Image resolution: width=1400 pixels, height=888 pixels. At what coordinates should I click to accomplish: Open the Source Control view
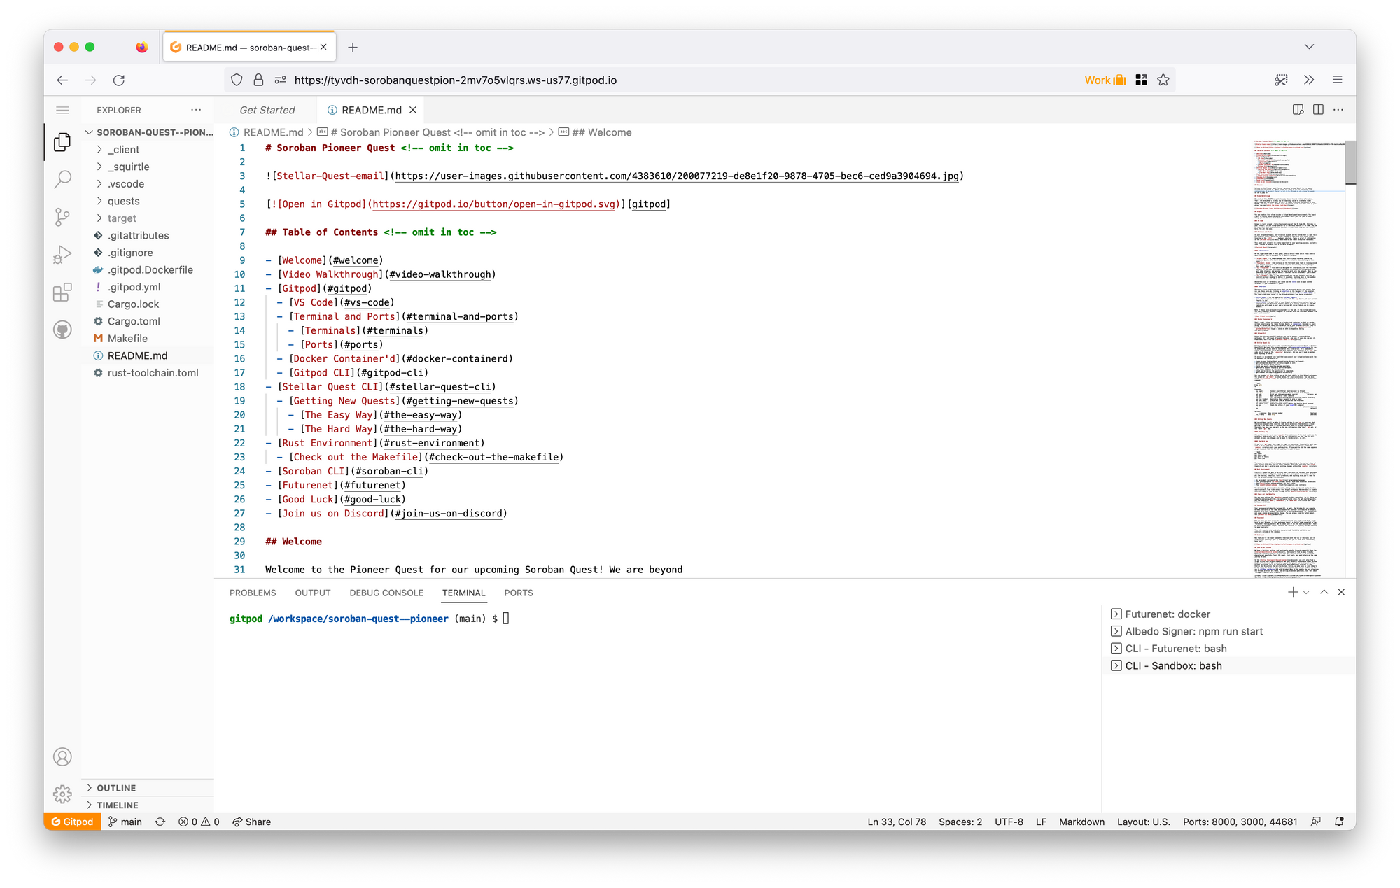click(62, 218)
